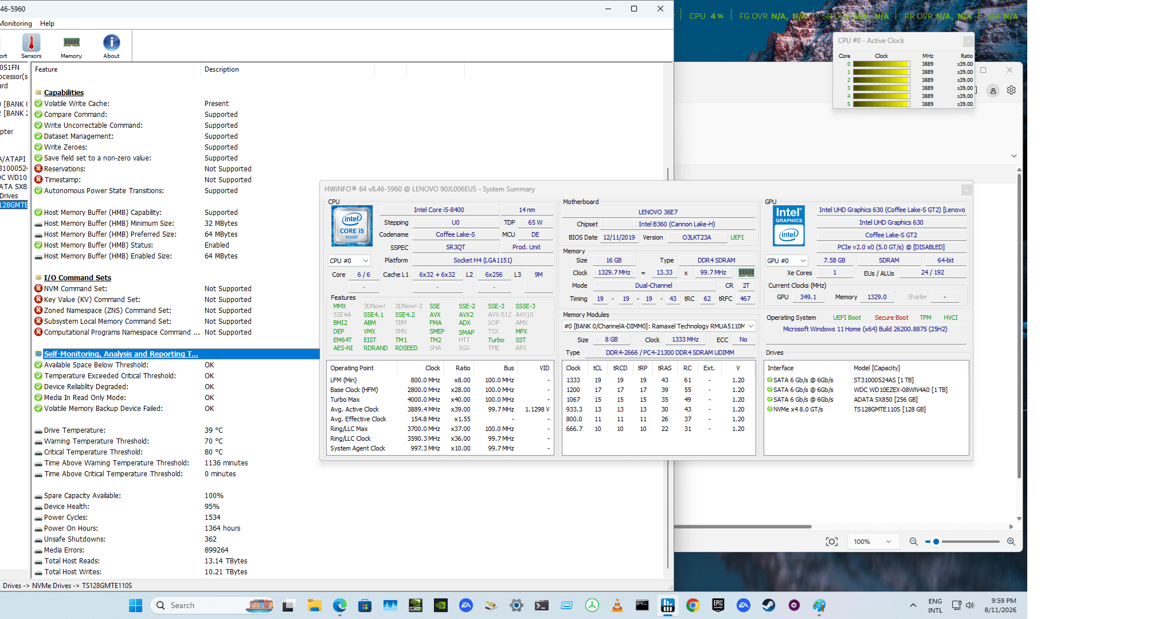Click the volume icon in the system tray
The width and height of the screenshot is (1174, 619).
[x=970, y=605]
